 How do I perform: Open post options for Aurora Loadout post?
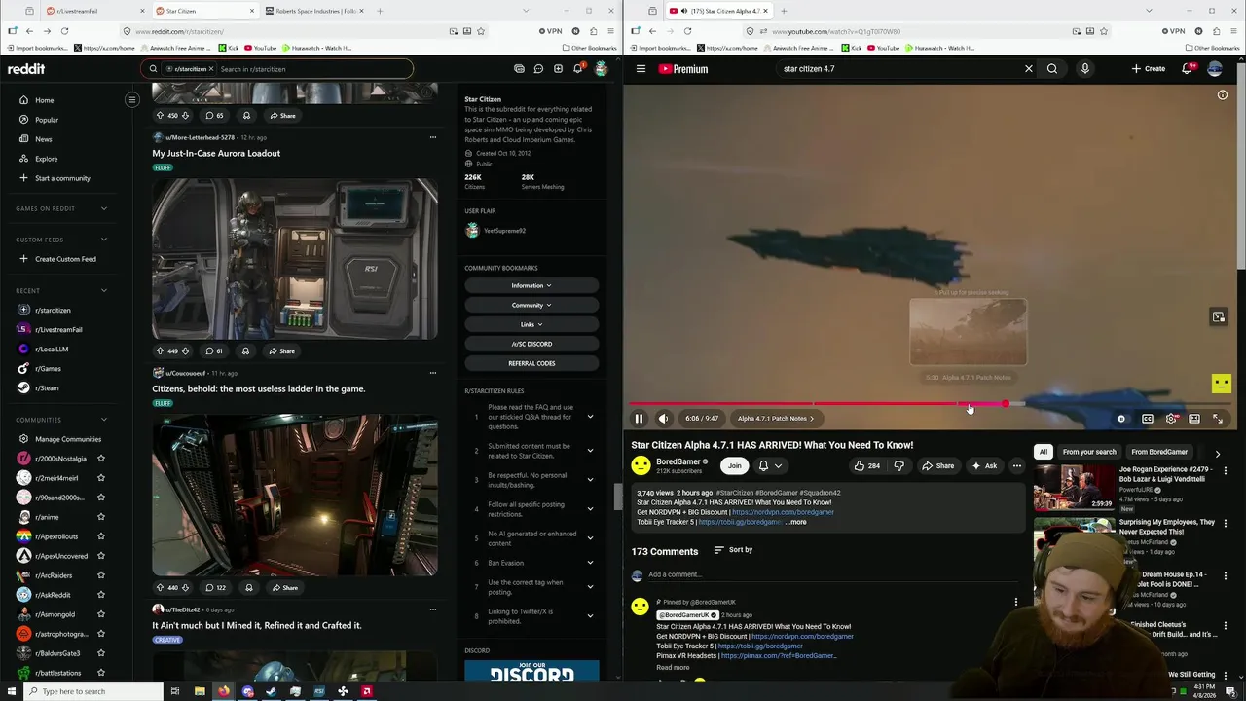(x=433, y=137)
